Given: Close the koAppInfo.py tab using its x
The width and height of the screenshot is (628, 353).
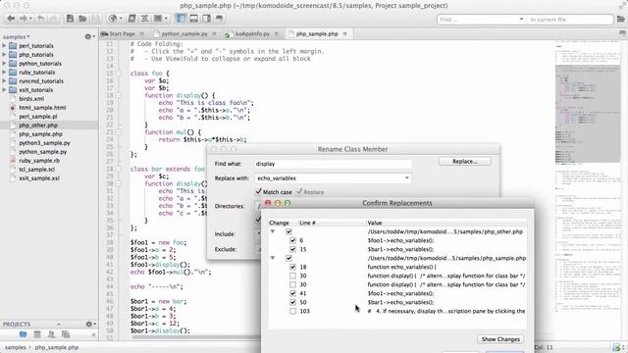Looking at the screenshot, I should coord(277,34).
